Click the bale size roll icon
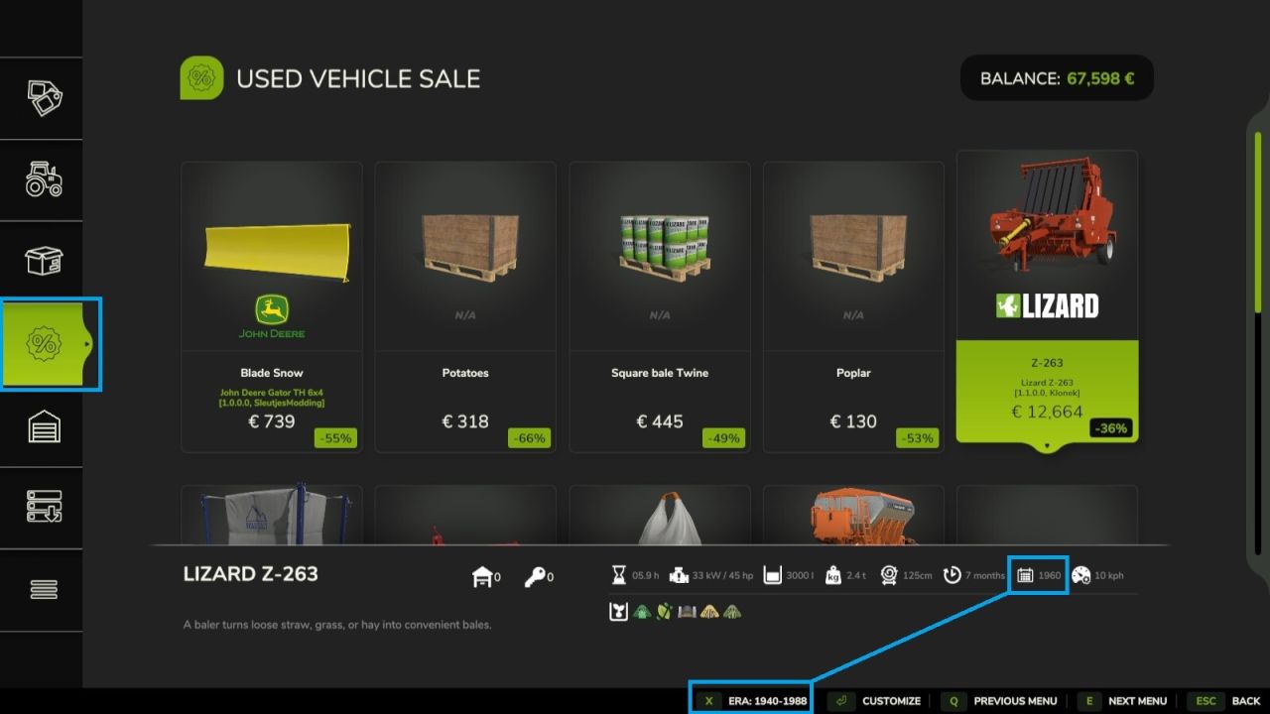The image size is (1270, 714). tap(889, 575)
